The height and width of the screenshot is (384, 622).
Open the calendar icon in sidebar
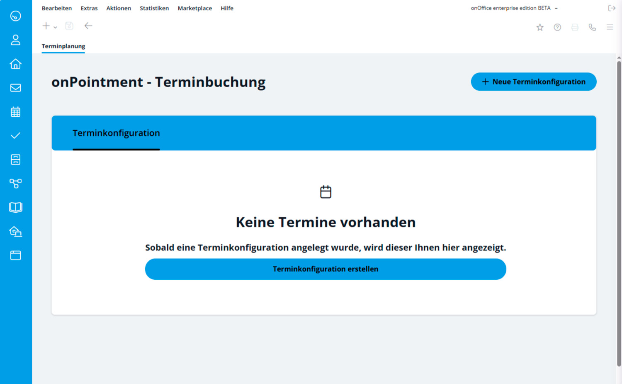[x=15, y=112]
